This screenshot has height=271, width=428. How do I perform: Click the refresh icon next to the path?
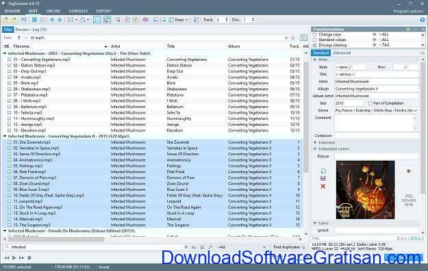(x=293, y=38)
